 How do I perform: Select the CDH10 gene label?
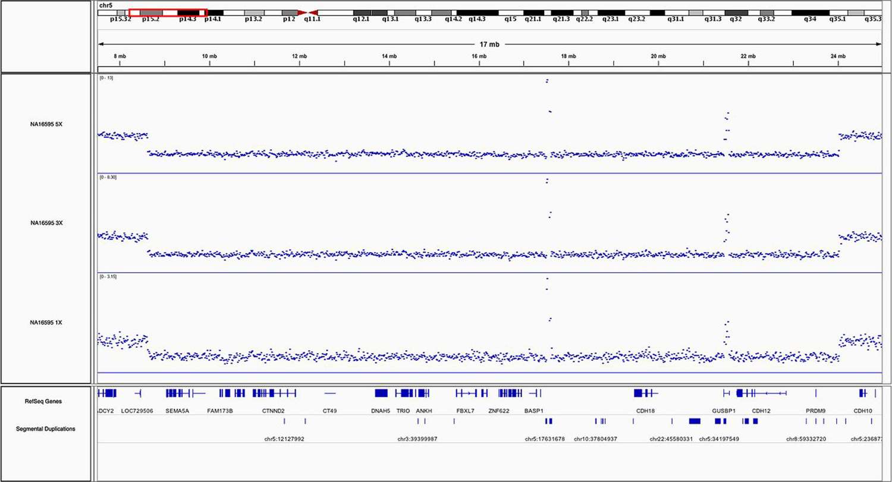pyautogui.click(x=863, y=410)
